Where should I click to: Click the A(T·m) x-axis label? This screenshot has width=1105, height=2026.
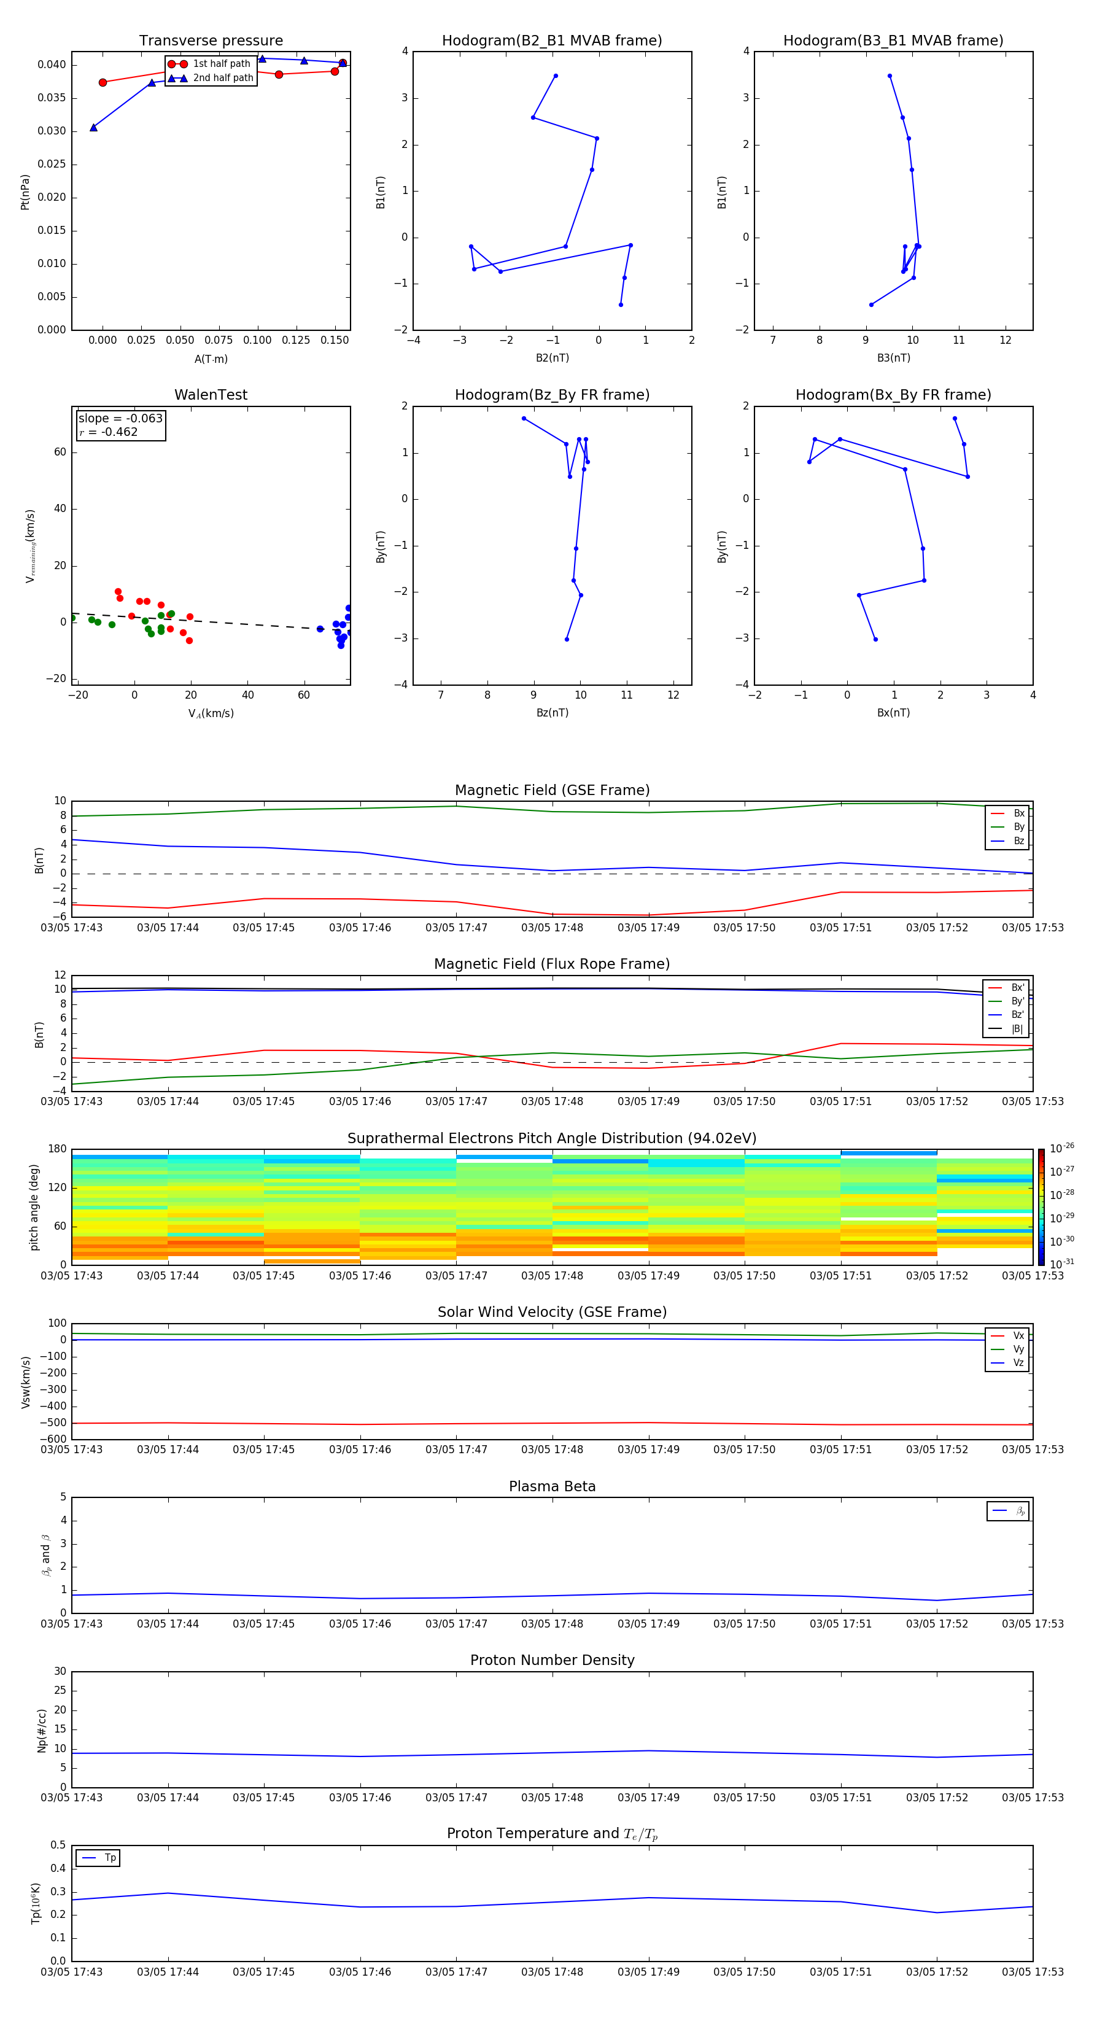(211, 359)
